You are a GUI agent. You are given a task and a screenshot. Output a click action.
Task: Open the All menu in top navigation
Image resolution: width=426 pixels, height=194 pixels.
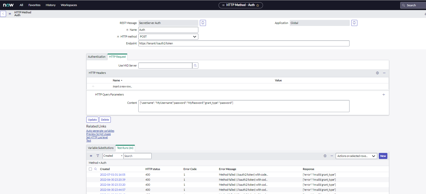click(x=21, y=5)
